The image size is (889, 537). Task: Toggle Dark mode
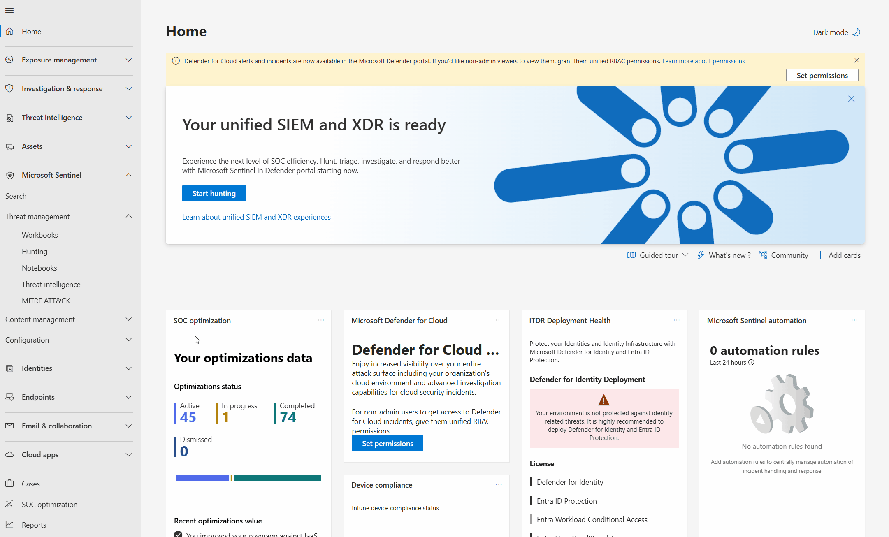[836, 32]
